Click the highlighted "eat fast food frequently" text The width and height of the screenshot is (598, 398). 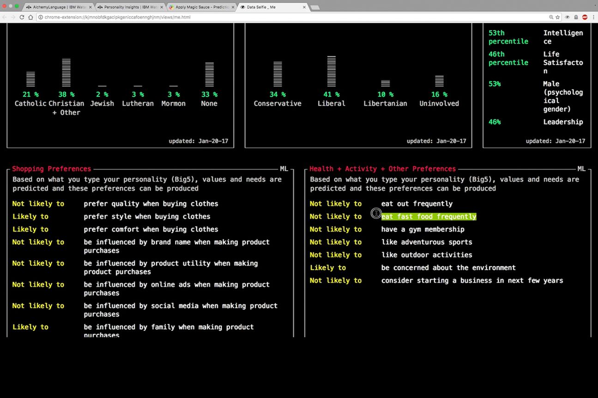tap(429, 216)
